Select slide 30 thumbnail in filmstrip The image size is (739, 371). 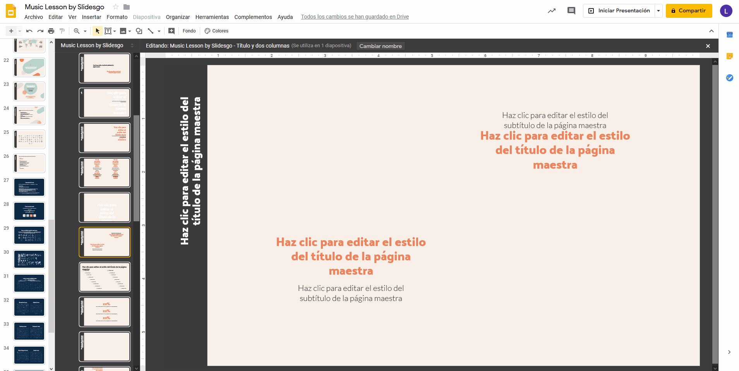tap(30, 259)
